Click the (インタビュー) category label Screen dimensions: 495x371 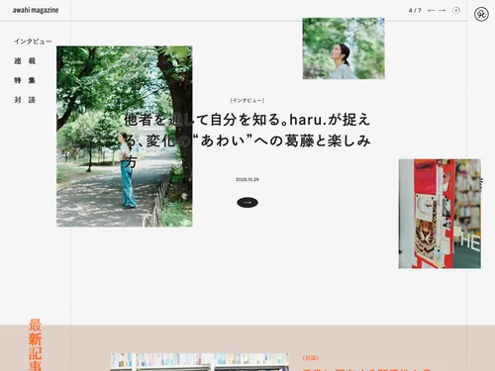pos(247,100)
